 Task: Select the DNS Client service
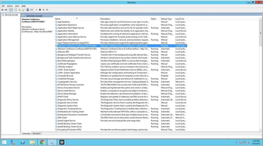(121, 118)
